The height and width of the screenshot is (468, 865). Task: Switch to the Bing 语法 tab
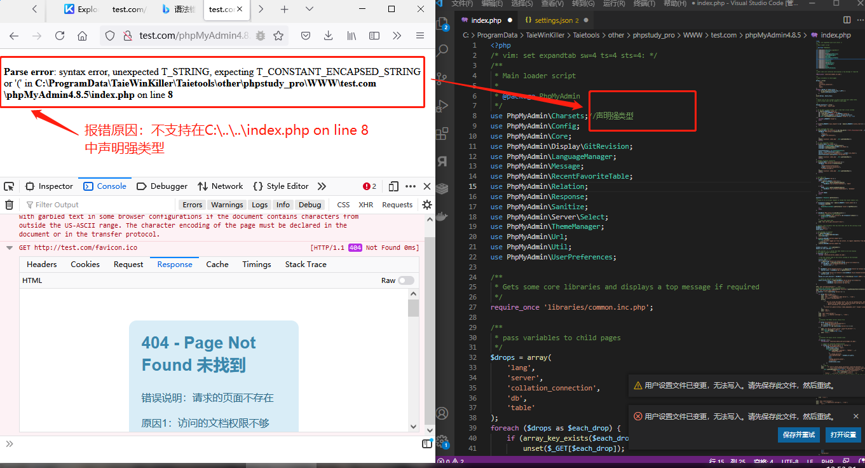(x=178, y=10)
